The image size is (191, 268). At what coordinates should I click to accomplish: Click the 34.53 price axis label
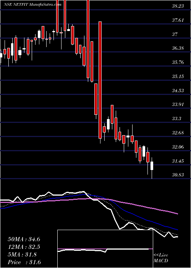[x=178, y=91]
